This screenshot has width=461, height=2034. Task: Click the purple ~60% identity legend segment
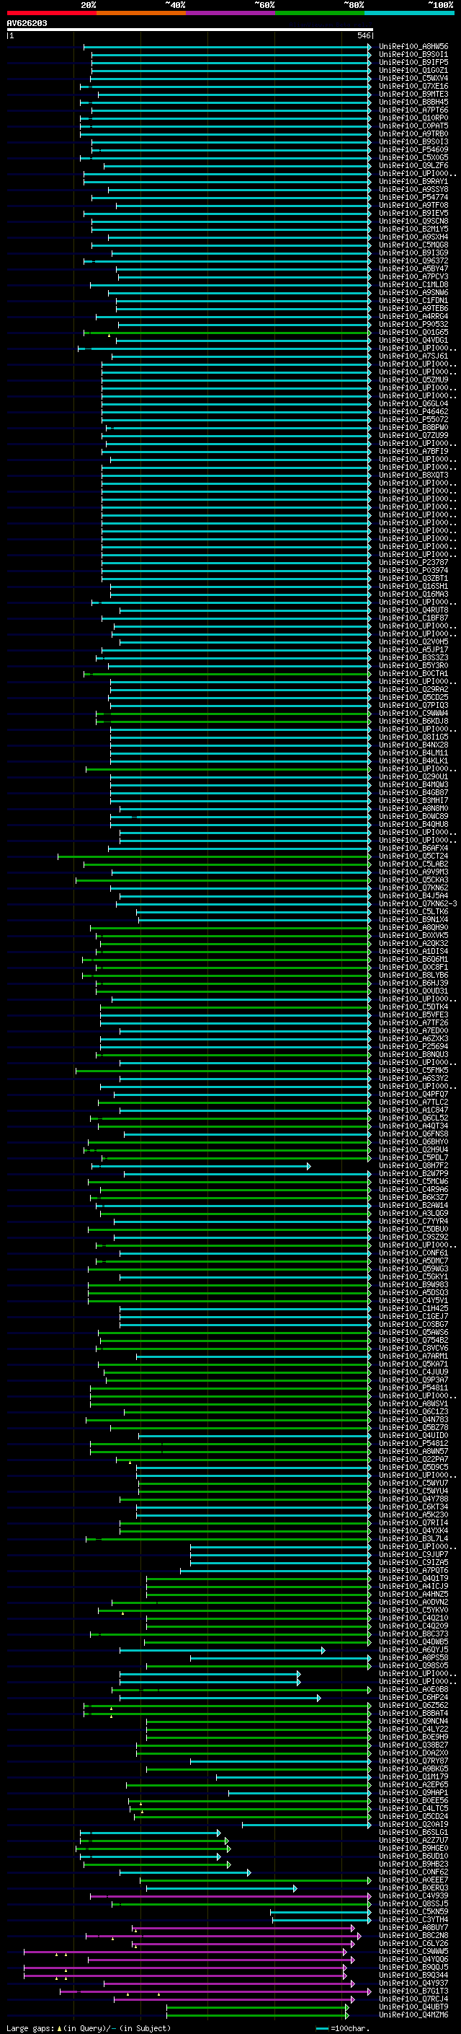pyautogui.click(x=231, y=13)
